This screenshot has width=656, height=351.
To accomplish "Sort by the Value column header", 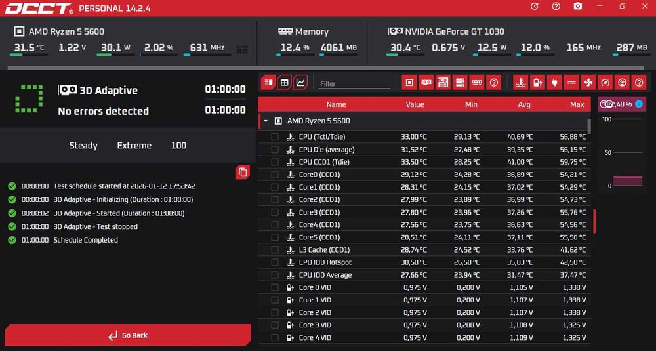I will click(415, 104).
